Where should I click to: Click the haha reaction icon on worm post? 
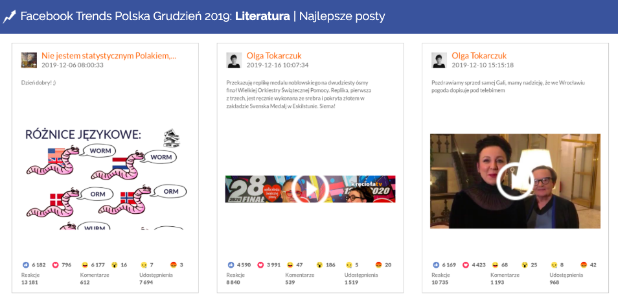pos(85,265)
